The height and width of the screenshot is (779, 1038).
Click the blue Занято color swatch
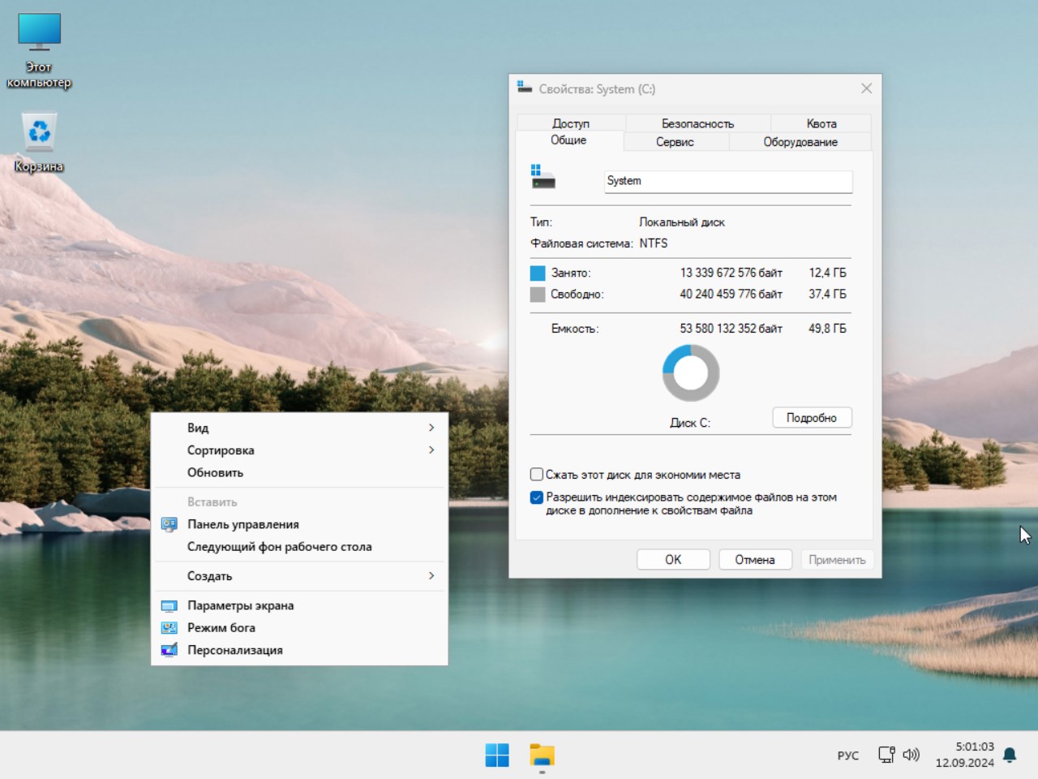(538, 273)
